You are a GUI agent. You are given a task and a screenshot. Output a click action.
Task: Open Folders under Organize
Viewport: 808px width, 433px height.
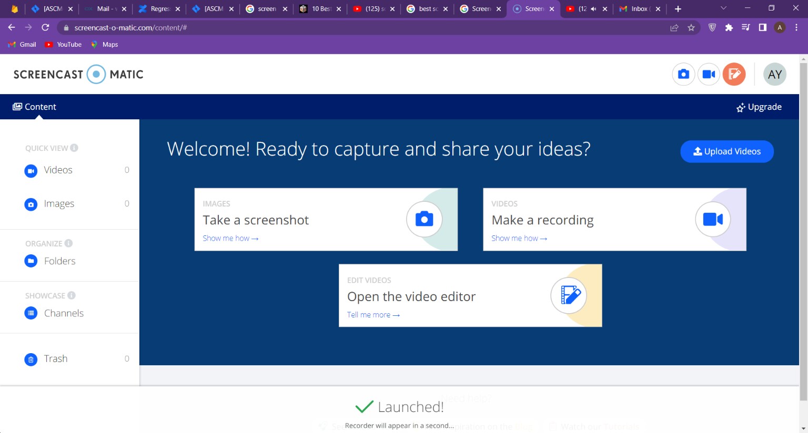click(x=59, y=261)
